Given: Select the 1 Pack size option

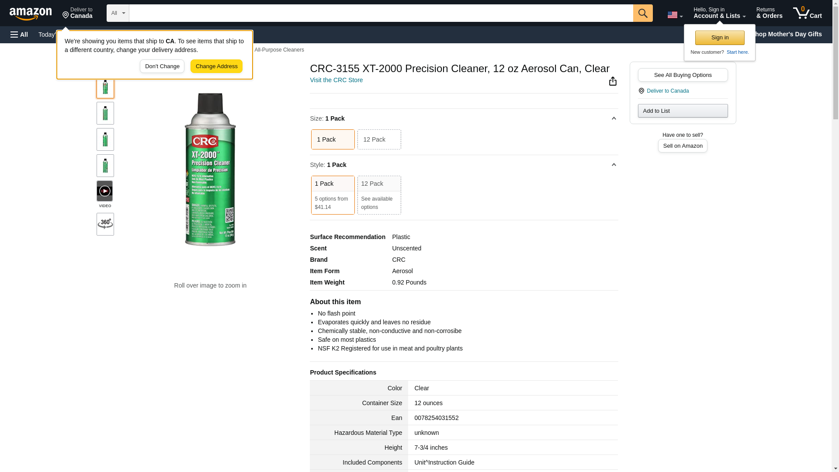Looking at the screenshot, I should 333,139.
